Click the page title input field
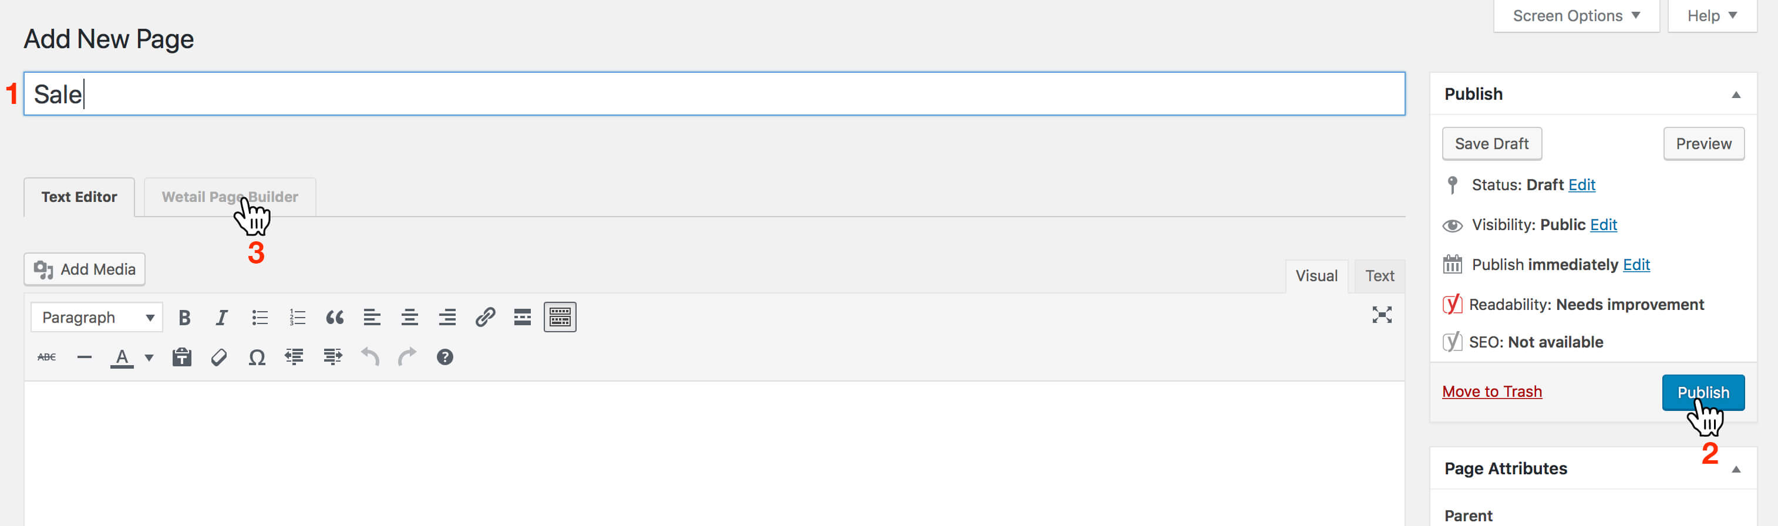The width and height of the screenshot is (1778, 526). pos(713,94)
